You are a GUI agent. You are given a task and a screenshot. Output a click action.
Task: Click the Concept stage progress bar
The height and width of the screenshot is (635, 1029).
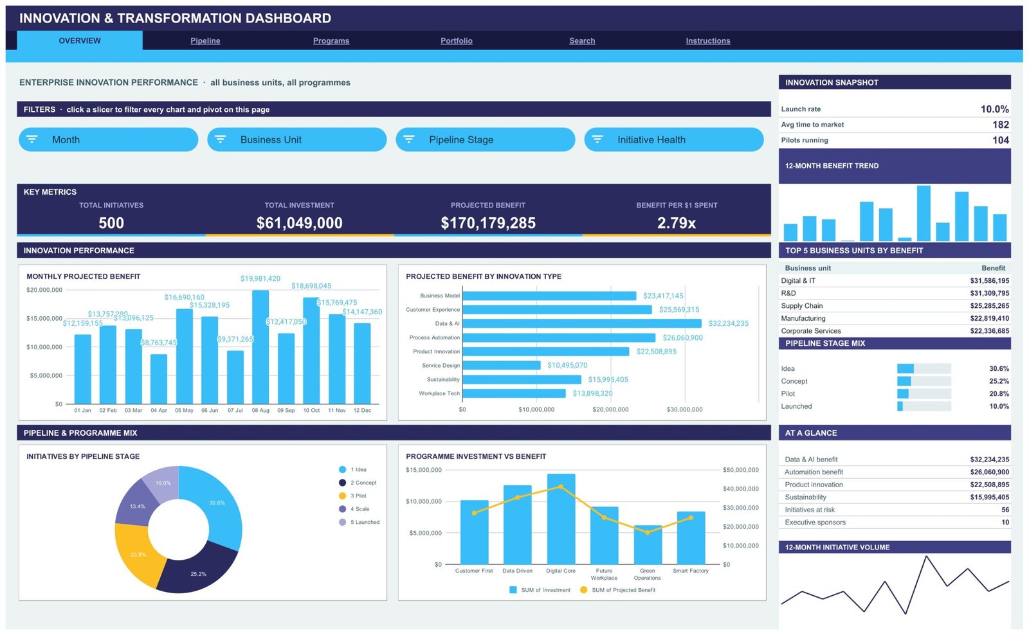[x=924, y=381]
